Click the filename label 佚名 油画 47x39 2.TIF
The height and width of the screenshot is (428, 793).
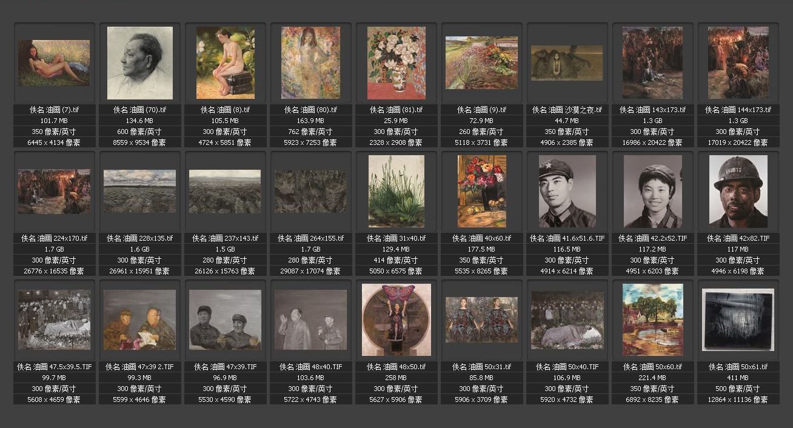coord(140,367)
